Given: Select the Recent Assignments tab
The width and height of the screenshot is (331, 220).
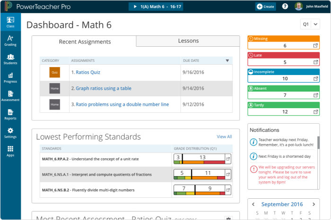Looking at the screenshot, I should tap(85, 42).
